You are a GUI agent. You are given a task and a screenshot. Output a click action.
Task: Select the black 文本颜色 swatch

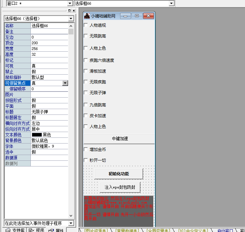[x=37, y=135]
